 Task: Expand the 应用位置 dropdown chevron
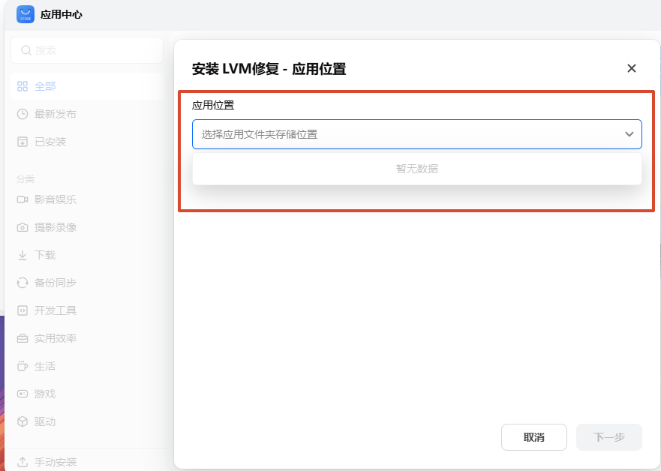[629, 134]
